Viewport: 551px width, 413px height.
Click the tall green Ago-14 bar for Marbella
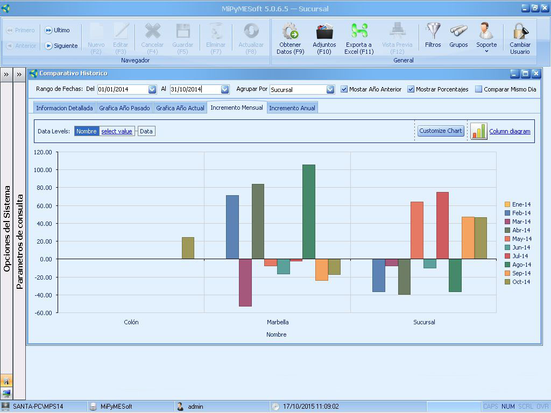309,212
